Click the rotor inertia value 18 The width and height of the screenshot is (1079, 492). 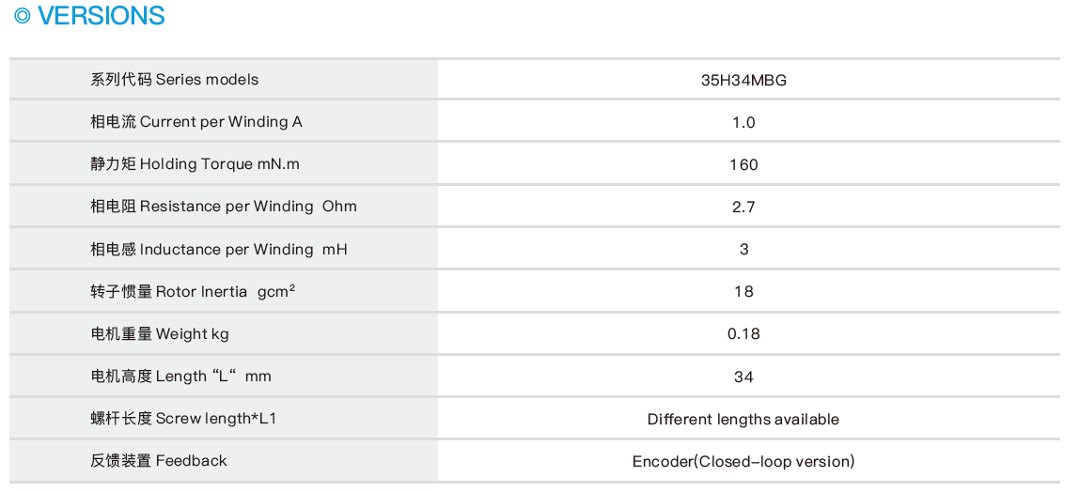tap(743, 291)
